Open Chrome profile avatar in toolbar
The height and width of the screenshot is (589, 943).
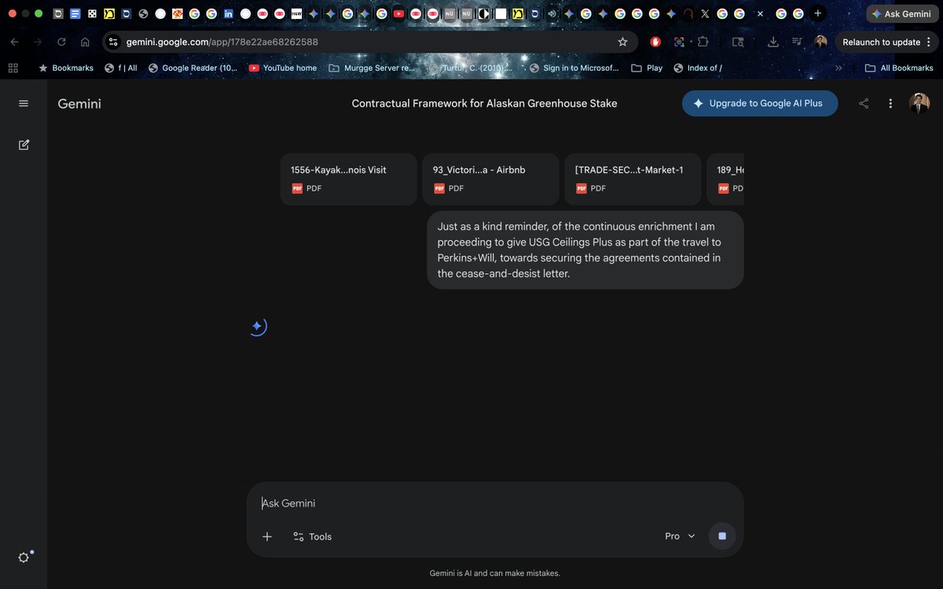820,42
